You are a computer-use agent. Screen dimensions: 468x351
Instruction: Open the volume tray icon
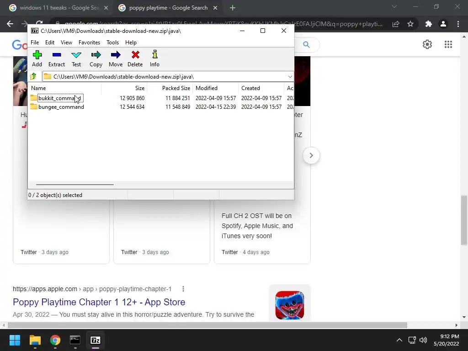(x=423, y=340)
